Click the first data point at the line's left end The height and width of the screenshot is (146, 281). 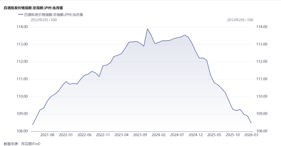click(x=33, y=125)
